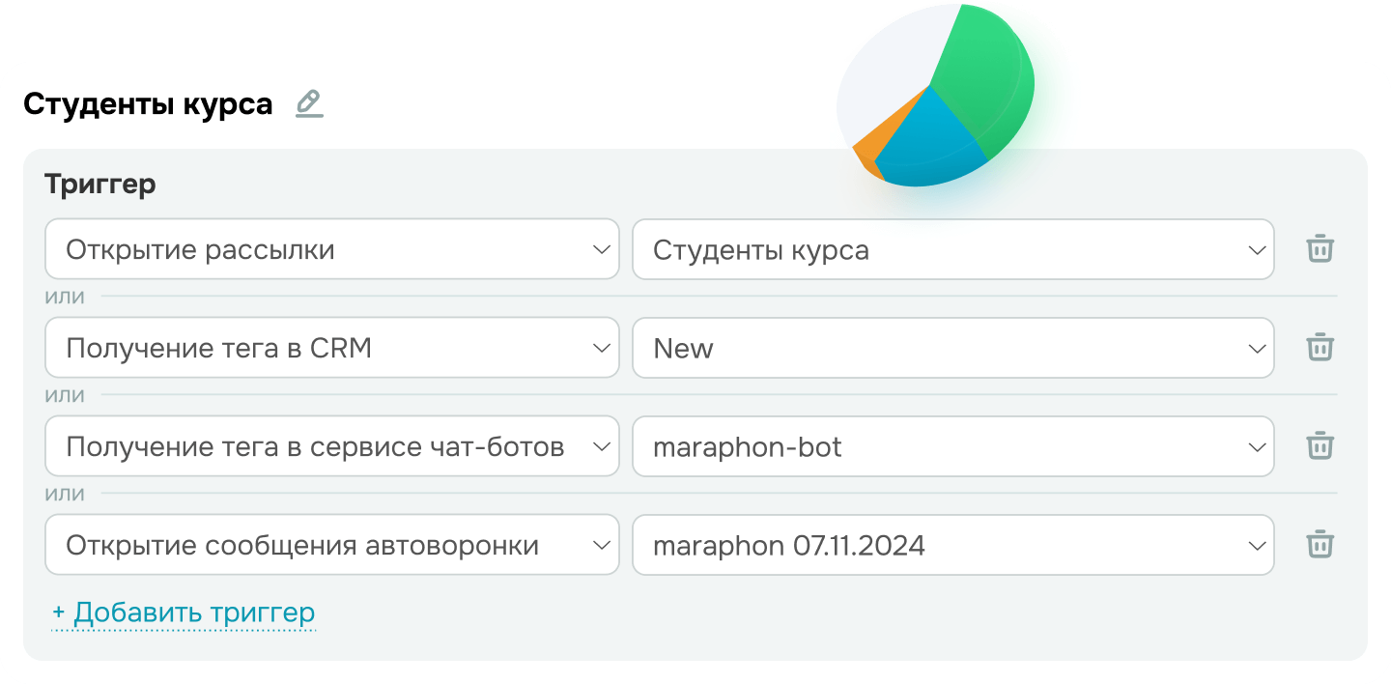Open the maraphon-bot value dropdown
1391x684 pixels.
[953, 446]
